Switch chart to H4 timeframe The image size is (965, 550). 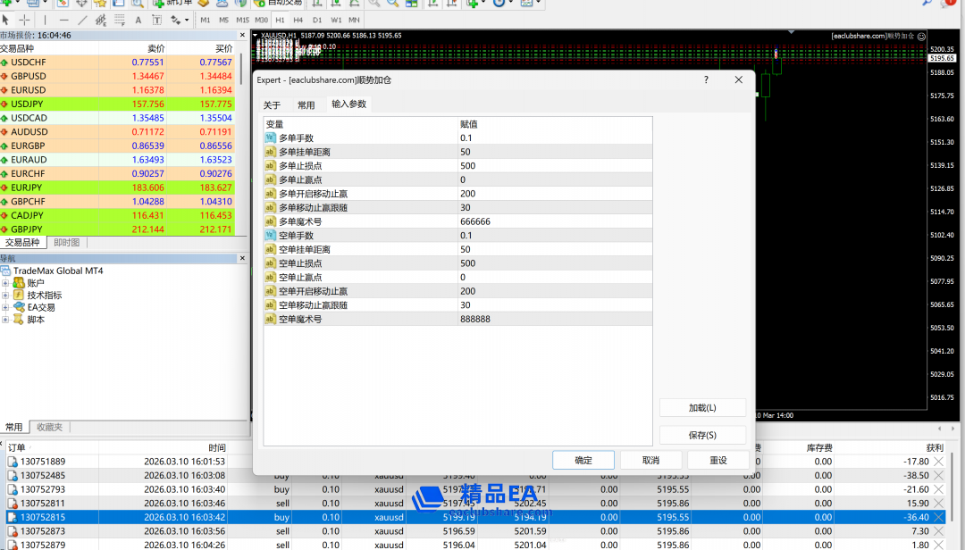297,20
